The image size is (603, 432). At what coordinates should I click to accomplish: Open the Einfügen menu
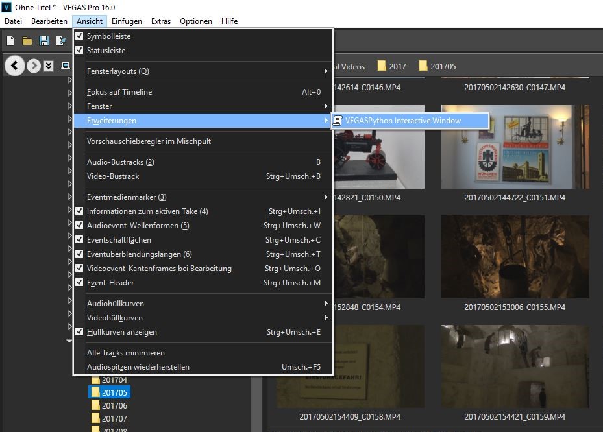[127, 21]
